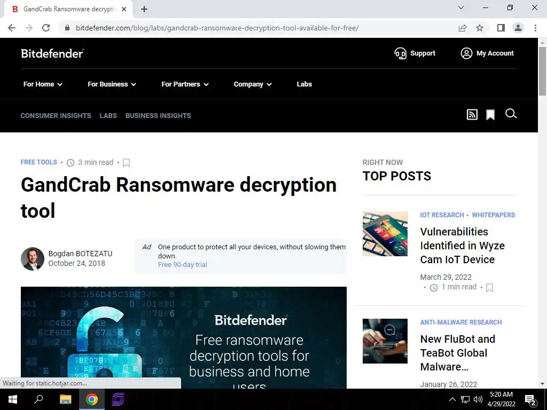This screenshot has height=410, width=547.
Task: Click the IOT RESEARCH category link
Action: pos(442,215)
